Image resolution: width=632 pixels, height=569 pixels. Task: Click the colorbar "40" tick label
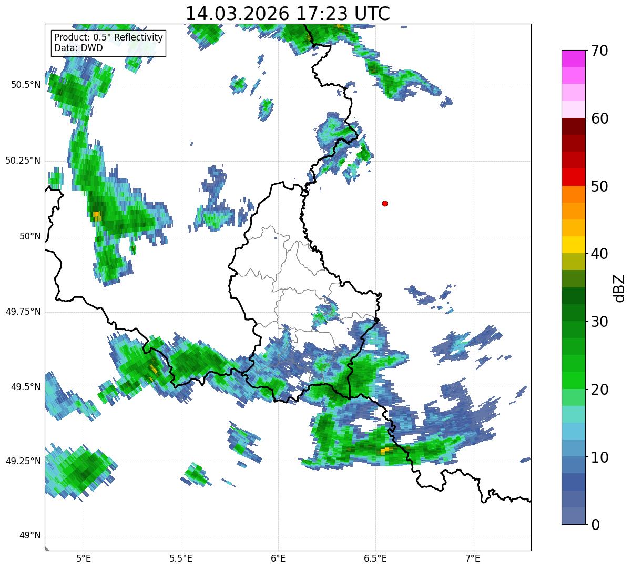click(x=599, y=254)
